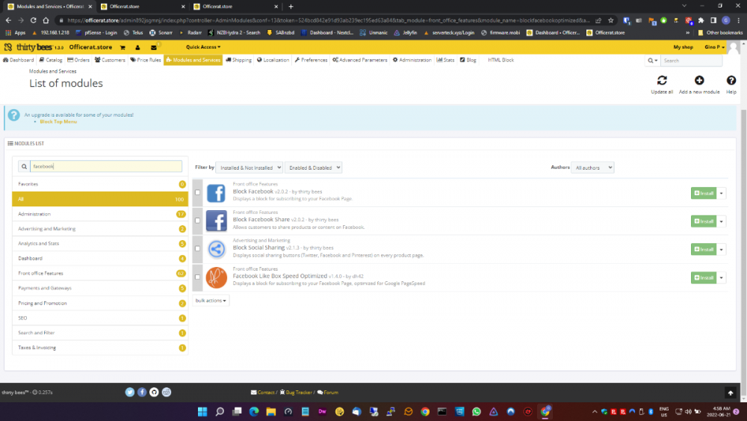This screenshot has width=747, height=421.
Task: Click the Add a new module icon
Action: 699,81
